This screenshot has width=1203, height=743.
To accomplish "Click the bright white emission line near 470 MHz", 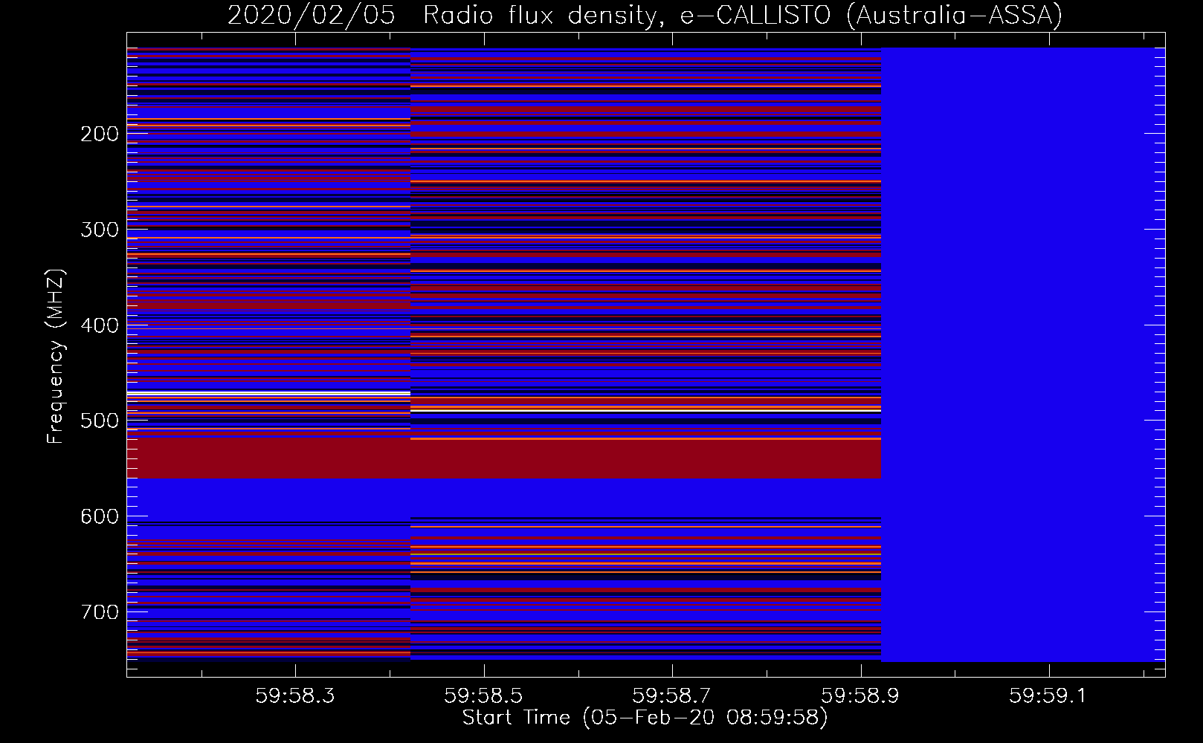I will [x=268, y=393].
